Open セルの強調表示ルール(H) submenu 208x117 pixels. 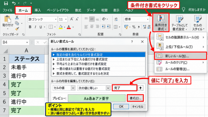coord(180,37)
